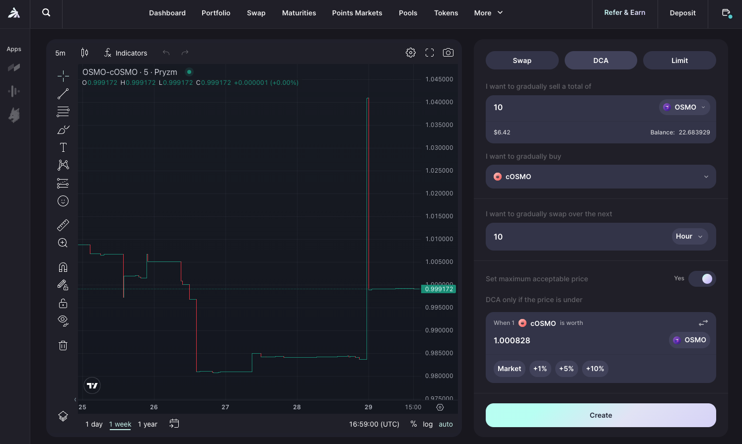
Task: Set the price to +1%
Action: [x=540, y=369]
